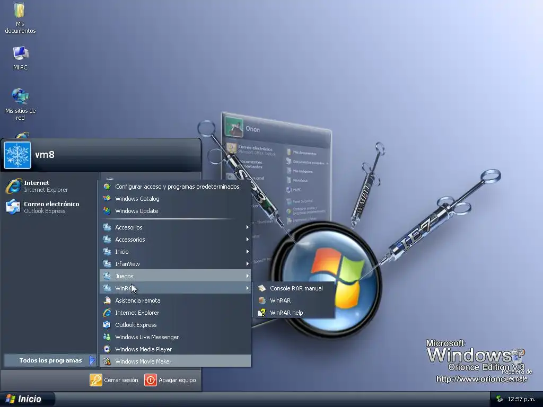Viewport: 543px width, 407px height.
Task: Open Windows Movie Maker
Action: (175, 361)
